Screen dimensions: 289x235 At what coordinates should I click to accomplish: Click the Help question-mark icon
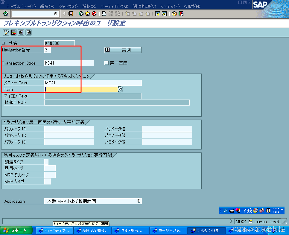point(174,14)
